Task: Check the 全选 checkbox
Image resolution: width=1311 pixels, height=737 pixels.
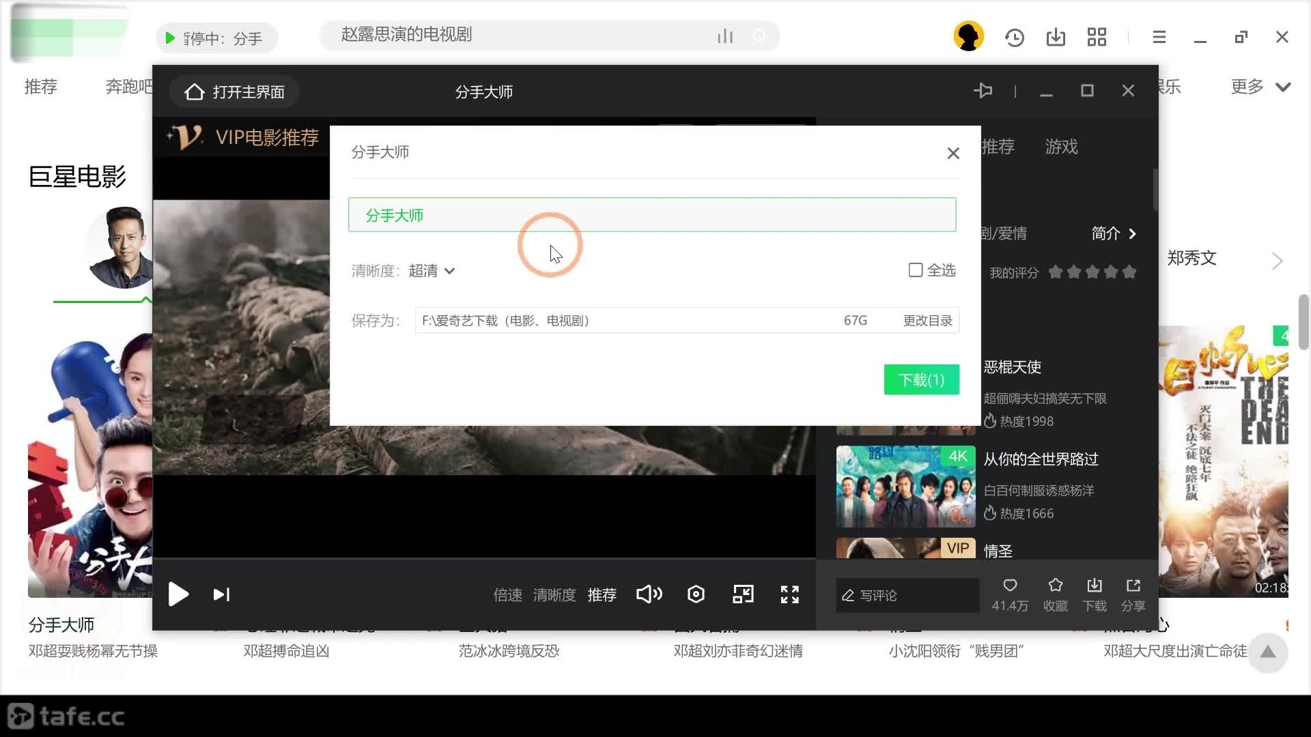Action: click(x=916, y=270)
